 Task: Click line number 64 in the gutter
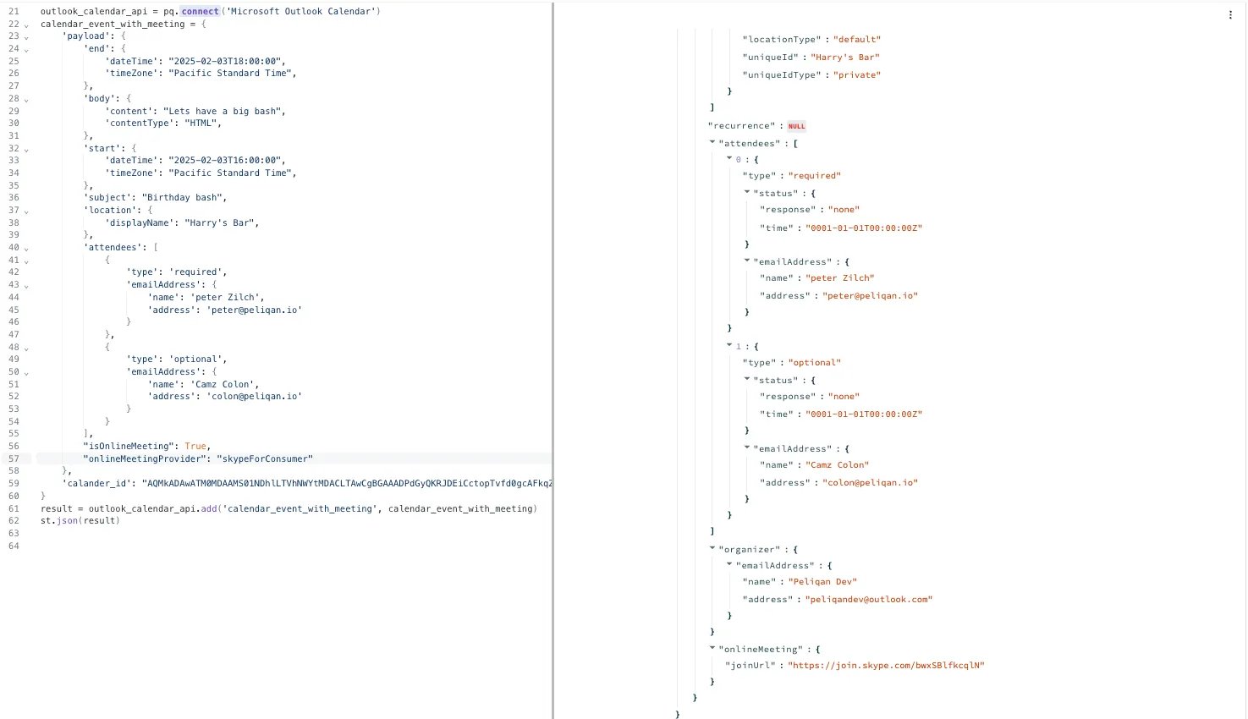[x=14, y=546]
